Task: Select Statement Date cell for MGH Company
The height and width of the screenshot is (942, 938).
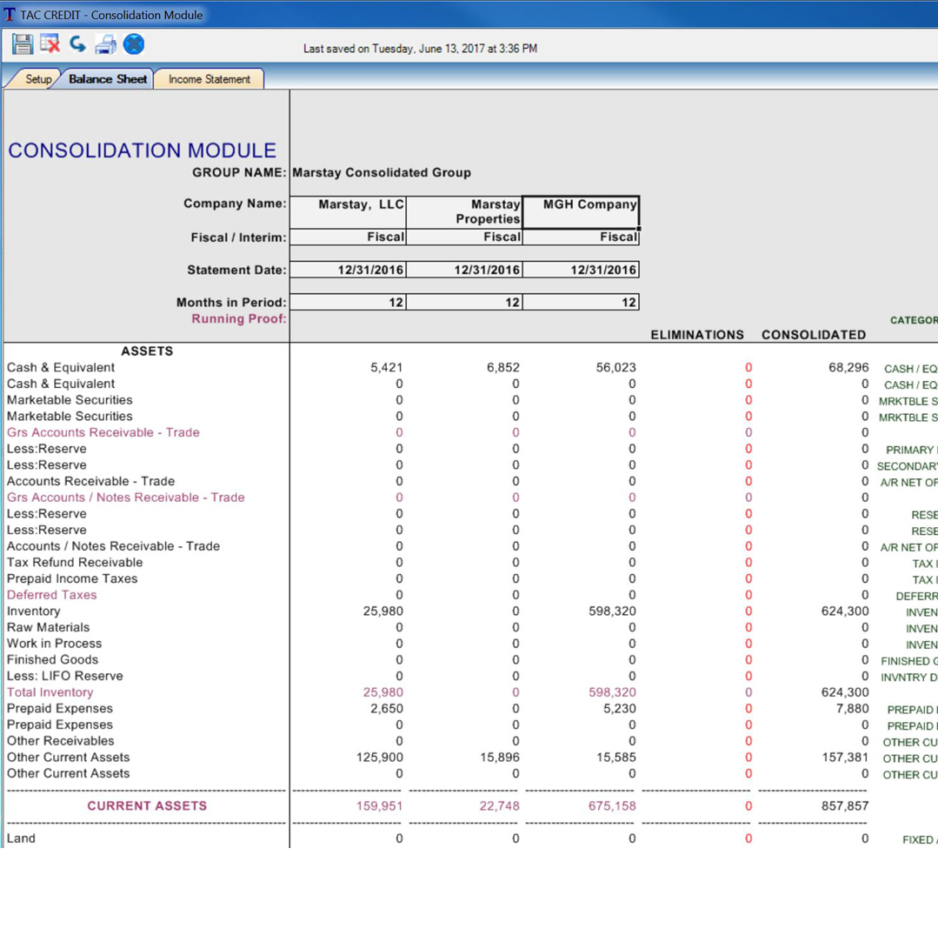Action: (x=581, y=270)
